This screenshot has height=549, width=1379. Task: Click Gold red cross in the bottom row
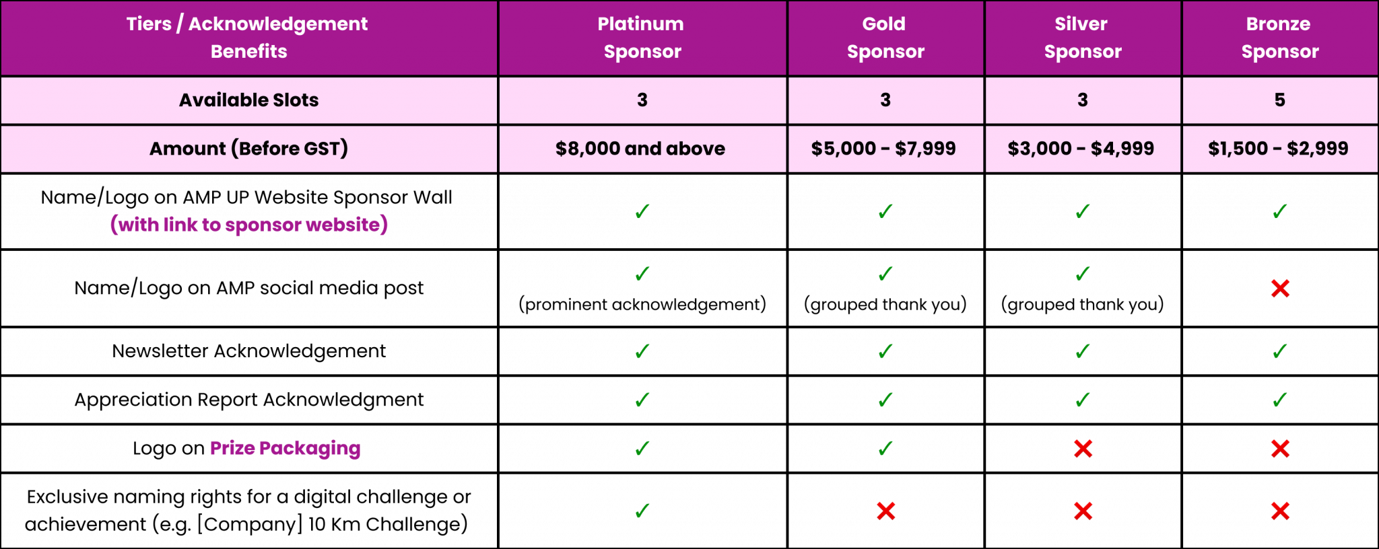pos(885,511)
